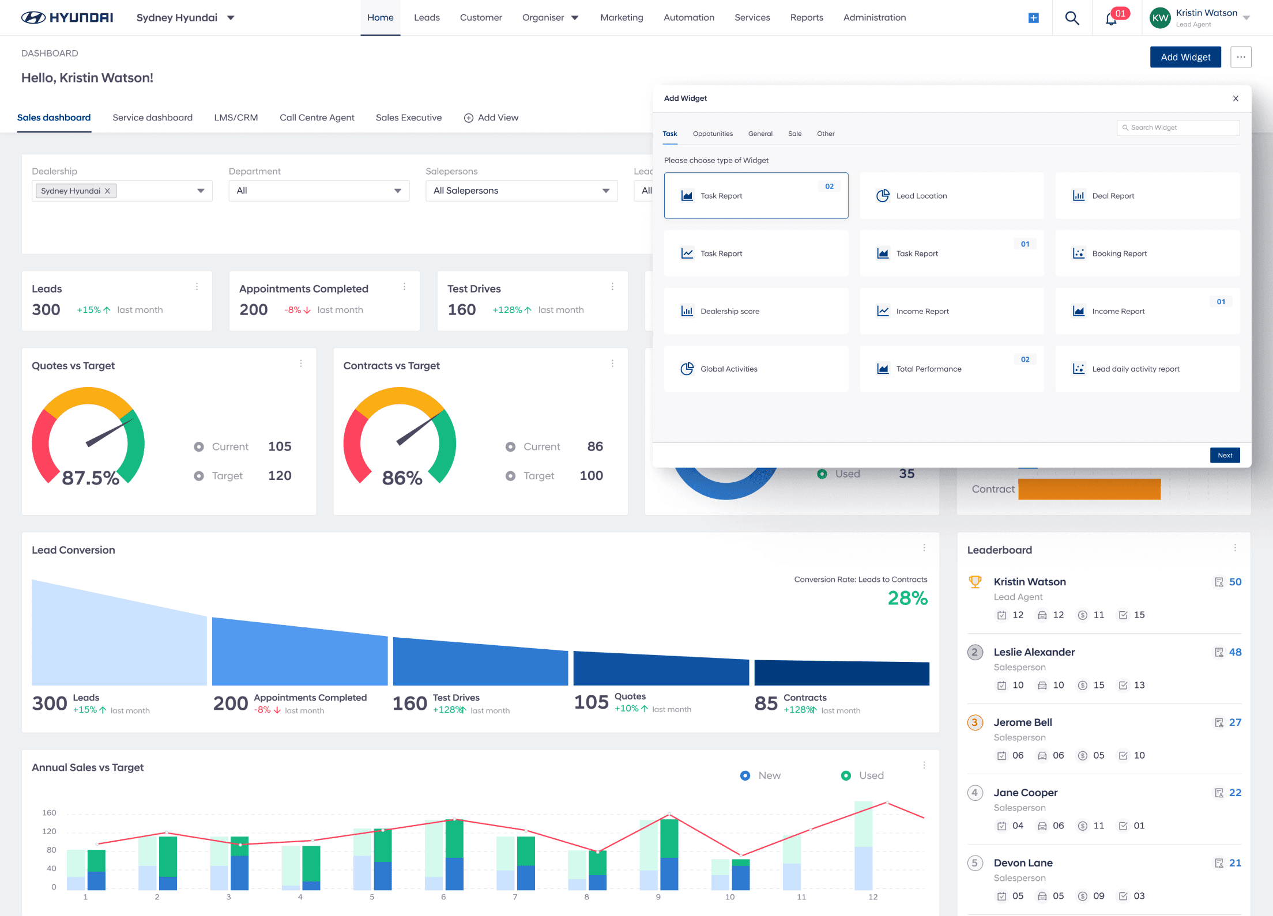The height and width of the screenshot is (916, 1273).
Task: Open the Dealership filter dropdown
Action: point(122,191)
